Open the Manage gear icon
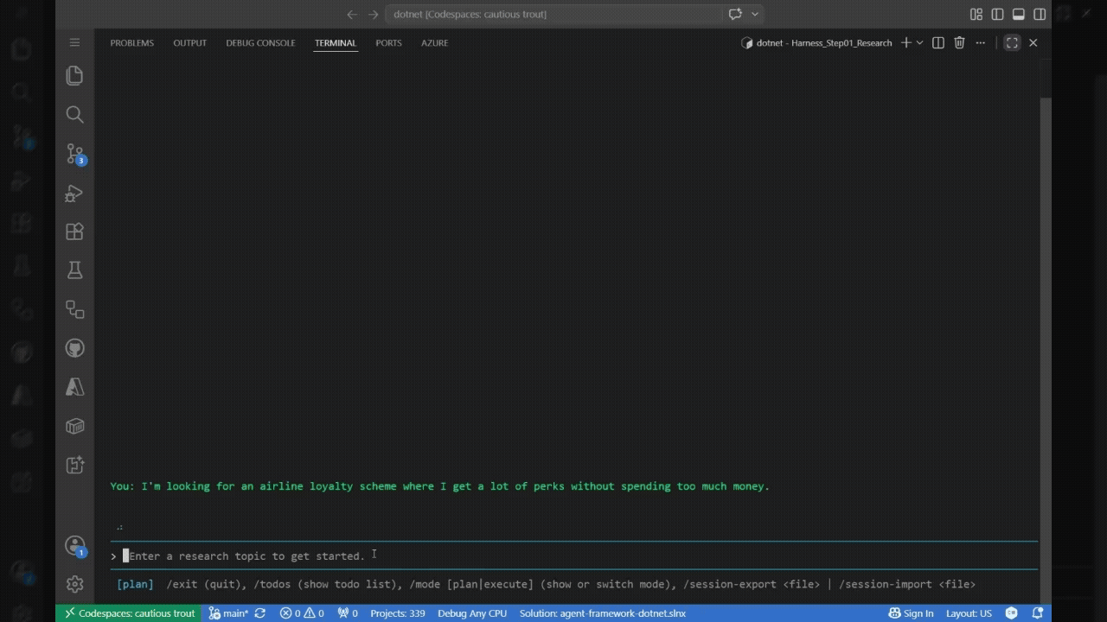This screenshot has height=622, width=1107. point(74,584)
